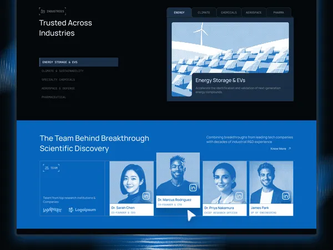The height and width of the screenshot is (250, 333).
Task: Click the VP of Engineering title
Action: click(264, 213)
